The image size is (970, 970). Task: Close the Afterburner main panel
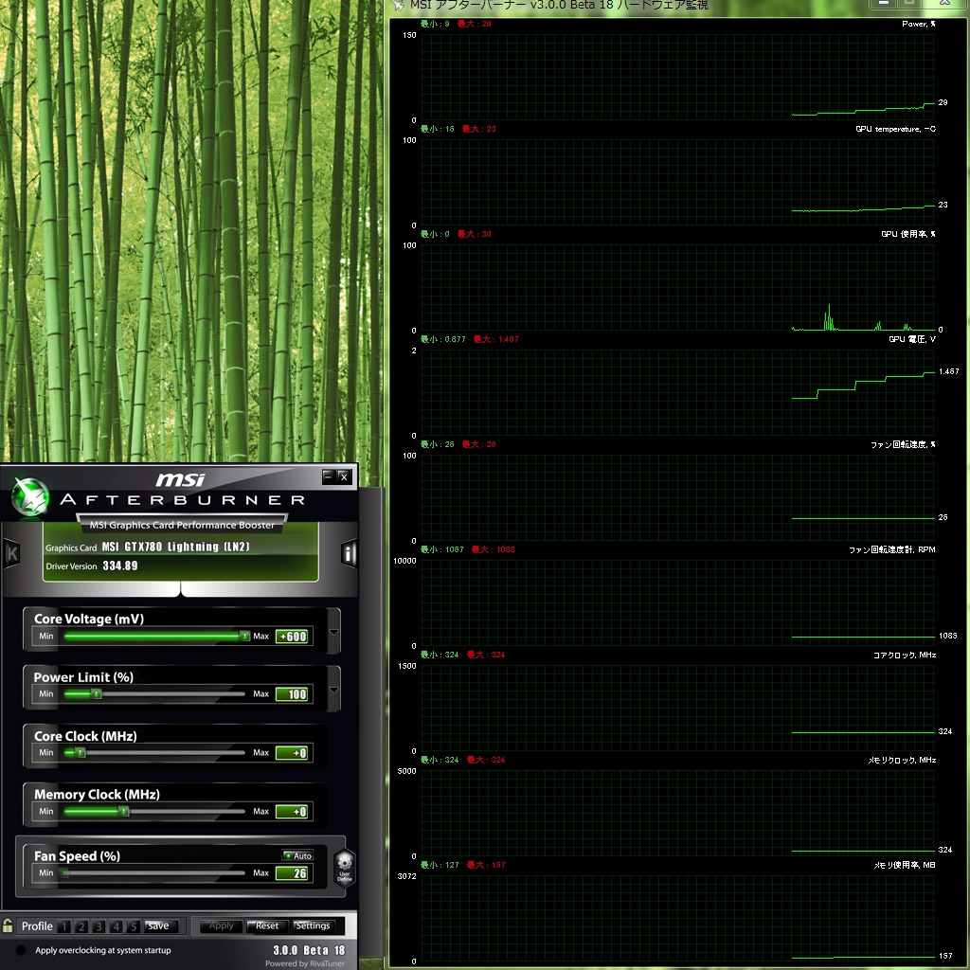(345, 476)
